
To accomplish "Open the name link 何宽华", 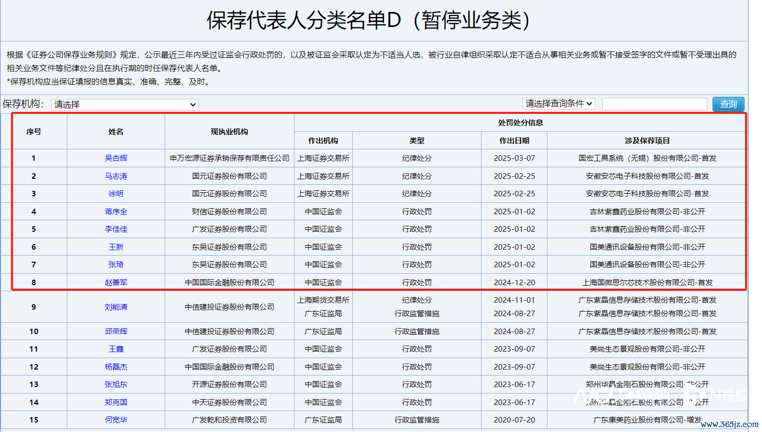I will coord(116,420).
